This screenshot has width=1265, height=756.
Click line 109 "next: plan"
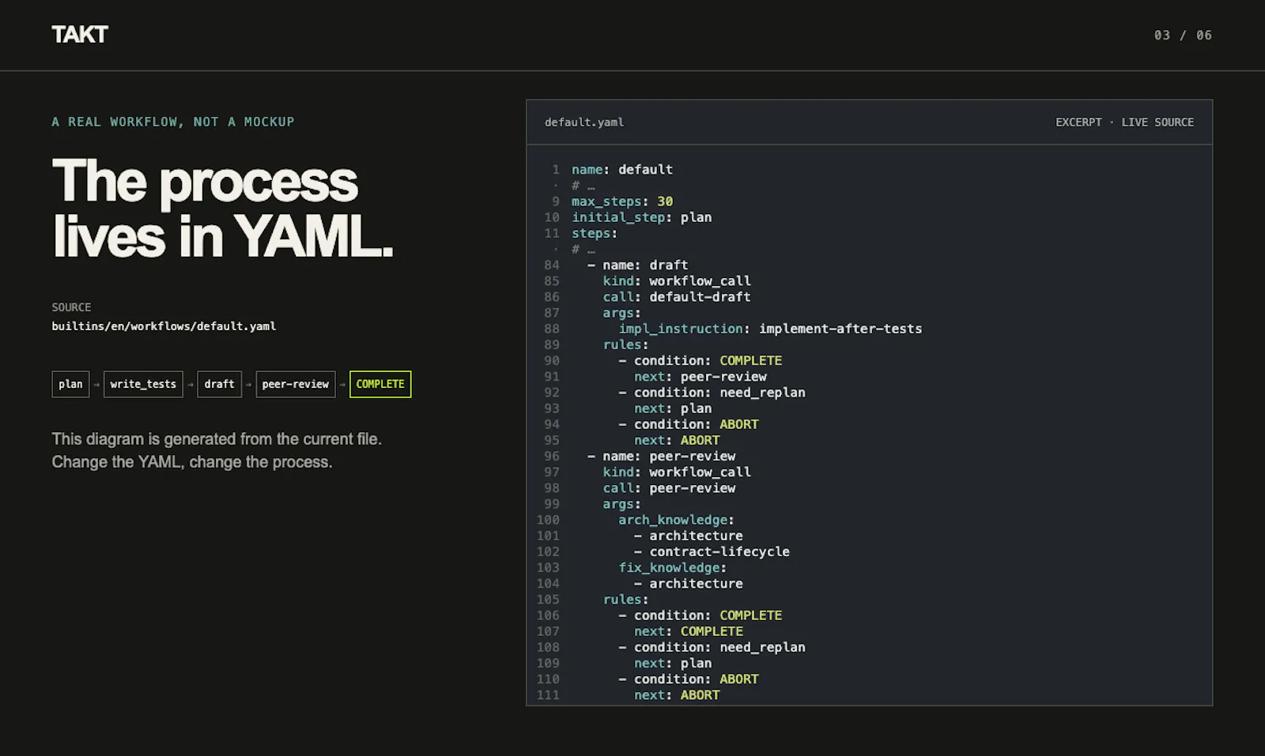(673, 664)
